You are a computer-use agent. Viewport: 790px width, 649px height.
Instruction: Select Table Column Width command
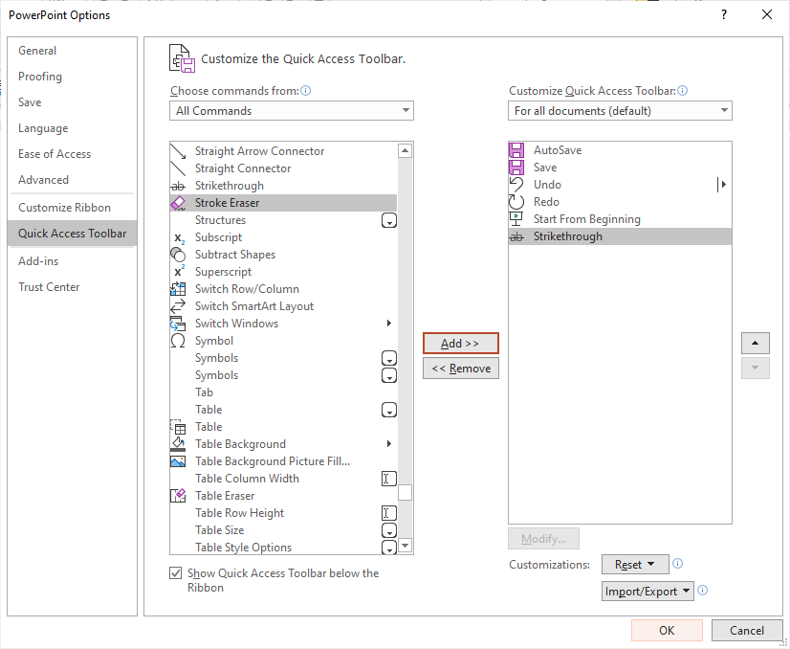(284, 479)
